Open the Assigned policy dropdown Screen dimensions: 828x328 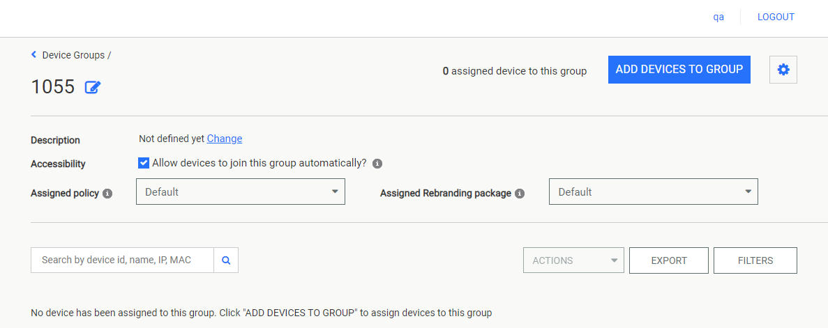tap(240, 192)
